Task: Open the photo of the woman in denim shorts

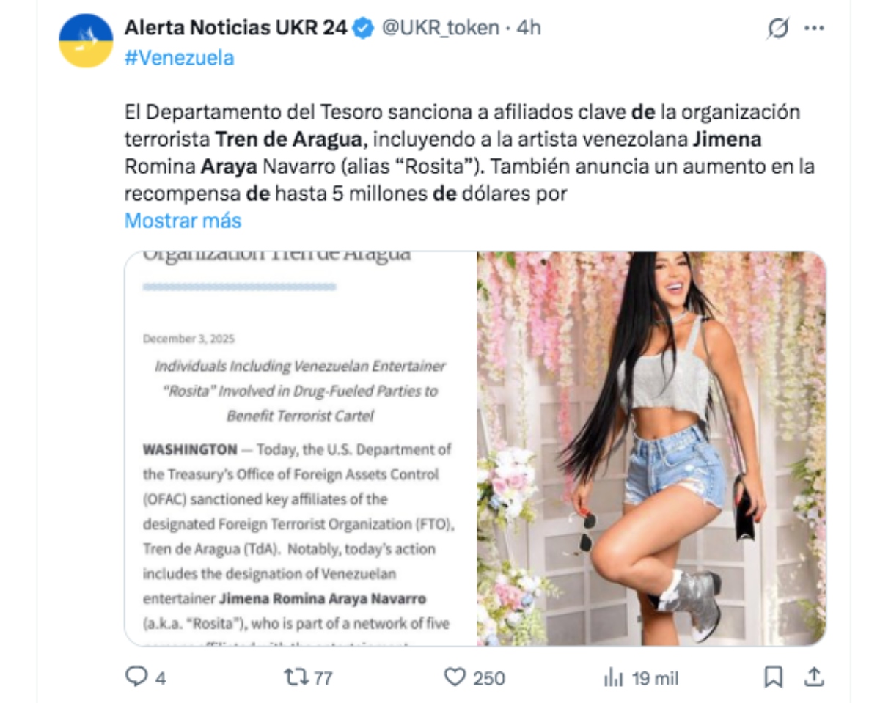Action: 651,449
